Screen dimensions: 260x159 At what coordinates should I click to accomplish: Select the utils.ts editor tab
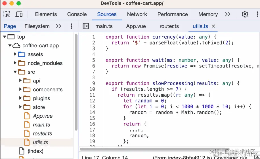(x=200, y=26)
